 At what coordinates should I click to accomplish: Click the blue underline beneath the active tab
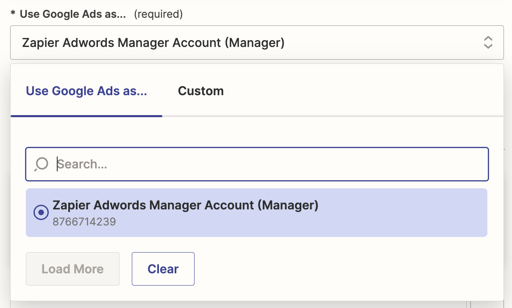[86, 115]
